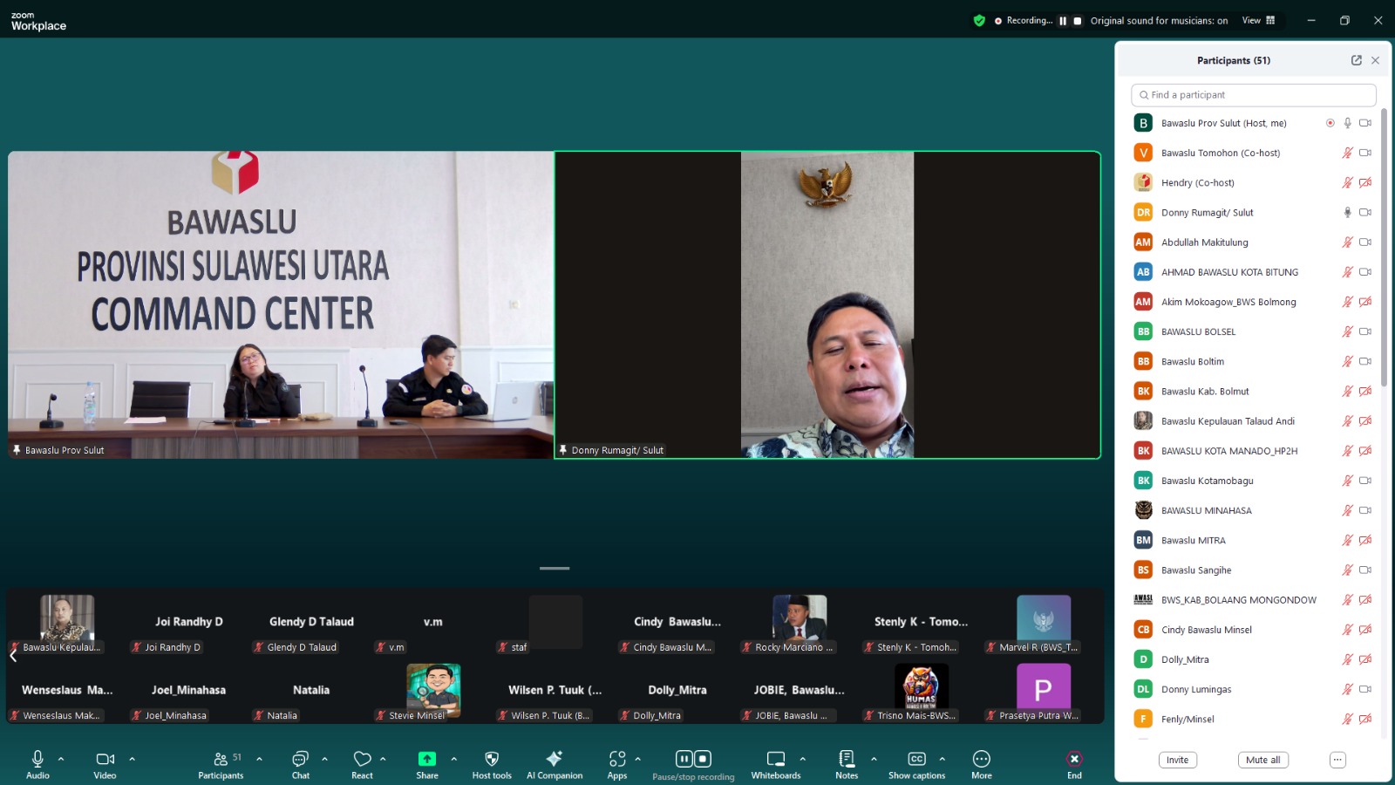Click Bawaslu Prov Sulut video tile
The width and height of the screenshot is (1395, 785).
pyautogui.click(x=281, y=305)
